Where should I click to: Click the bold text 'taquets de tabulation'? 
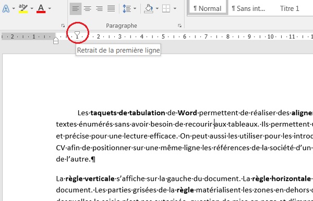(128, 113)
